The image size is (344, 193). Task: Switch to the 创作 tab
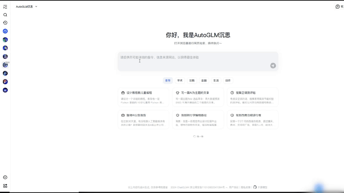[x=228, y=80]
